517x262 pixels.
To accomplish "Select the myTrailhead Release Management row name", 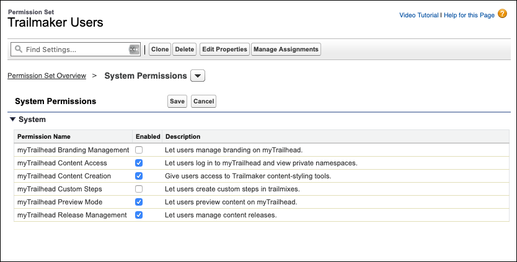I will [x=72, y=215].
